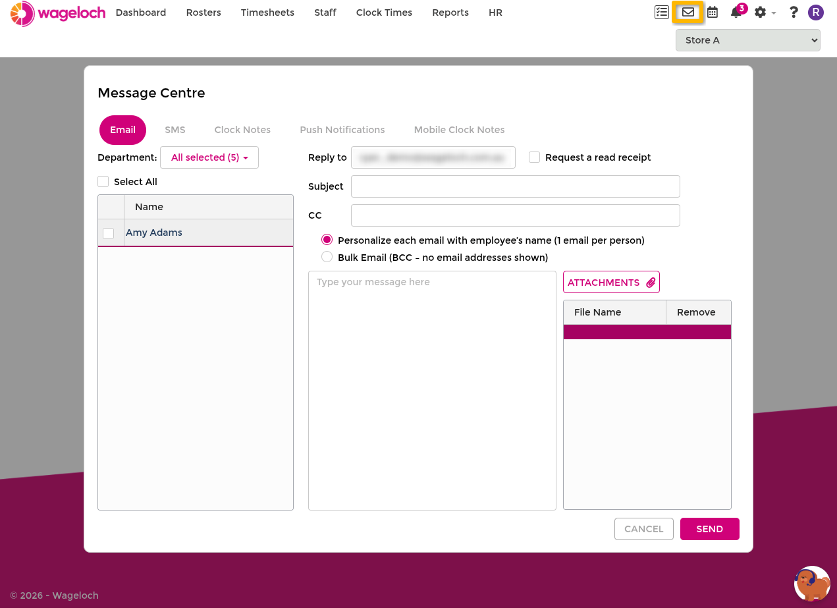Open the Clock Times menu
Screen dimensions: 837x608
(x=384, y=13)
